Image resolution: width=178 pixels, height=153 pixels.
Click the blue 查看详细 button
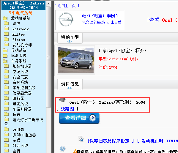tap(79, 118)
